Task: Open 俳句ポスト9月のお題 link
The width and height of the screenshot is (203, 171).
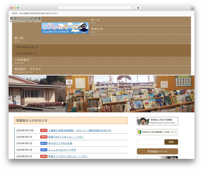Action: click(x=60, y=144)
